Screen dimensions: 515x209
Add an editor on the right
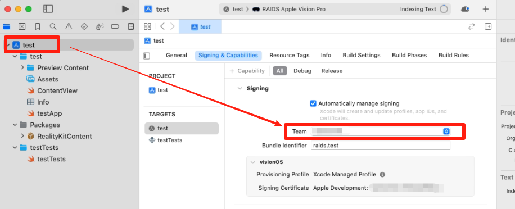click(x=488, y=26)
